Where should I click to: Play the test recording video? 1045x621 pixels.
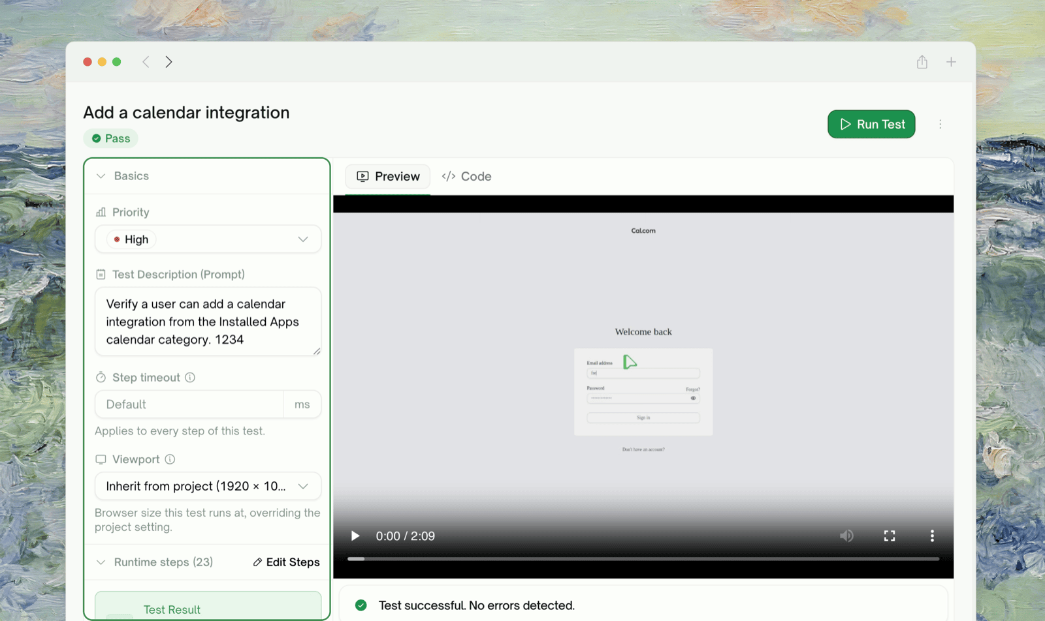[x=355, y=536]
